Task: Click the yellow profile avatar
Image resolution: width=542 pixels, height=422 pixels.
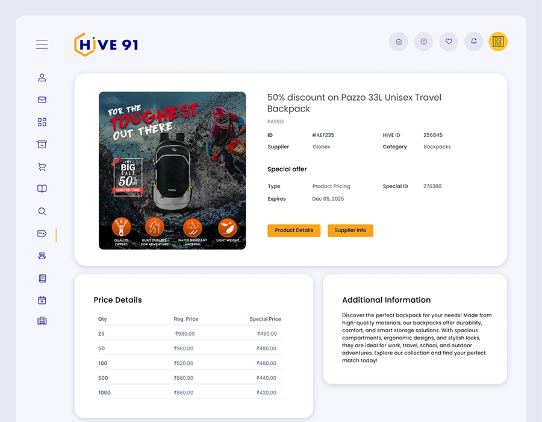Action: pyautogui.click(x=498, y=42)
